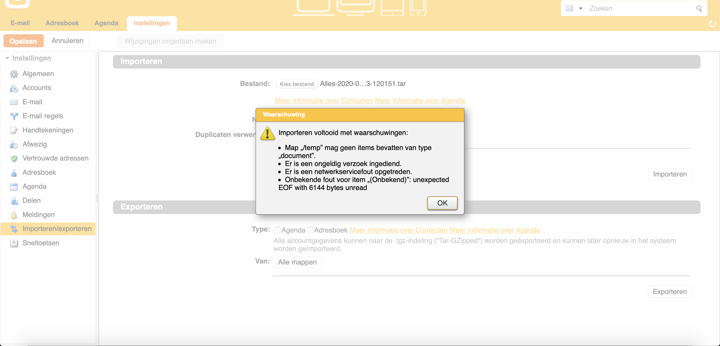Click the Handtekeningen pen icon
720x346 pixels.
[x=14, y=130]
